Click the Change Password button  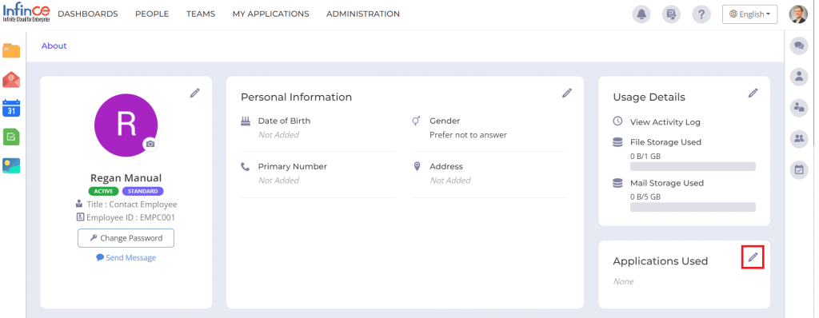(126, 238)
